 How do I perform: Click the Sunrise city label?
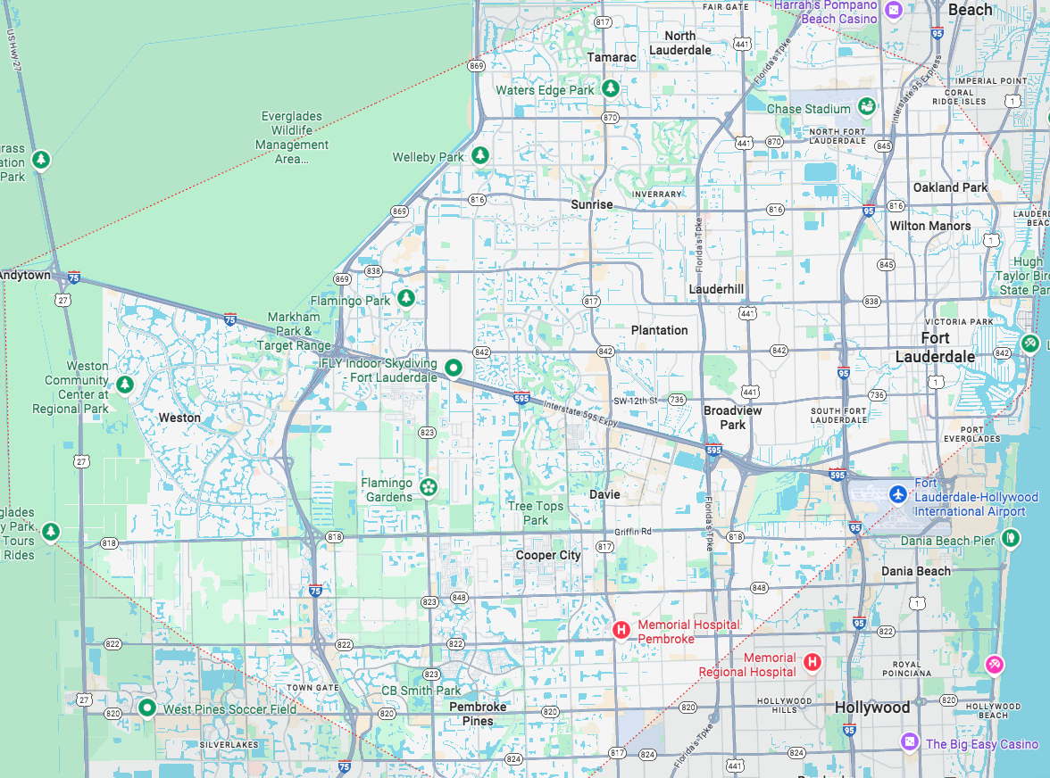point(592,204)
